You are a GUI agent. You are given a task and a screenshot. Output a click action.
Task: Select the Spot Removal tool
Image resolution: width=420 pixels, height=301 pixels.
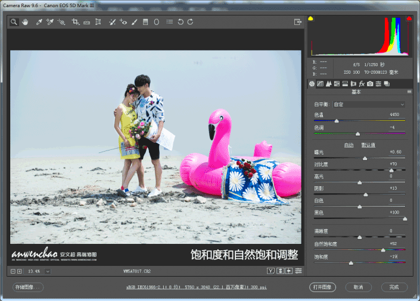click(x=112, y=22)
